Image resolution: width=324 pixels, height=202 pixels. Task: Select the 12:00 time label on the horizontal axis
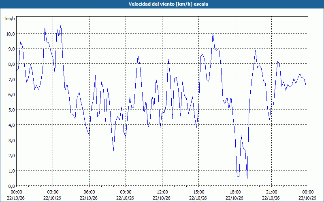tap(162, 192)
